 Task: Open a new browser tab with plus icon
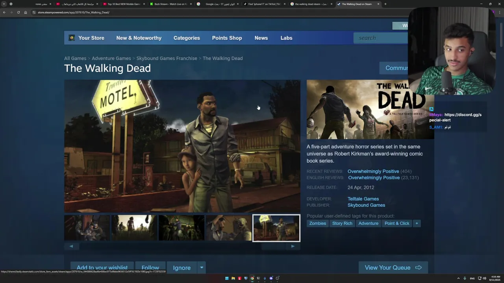(385, 4)
